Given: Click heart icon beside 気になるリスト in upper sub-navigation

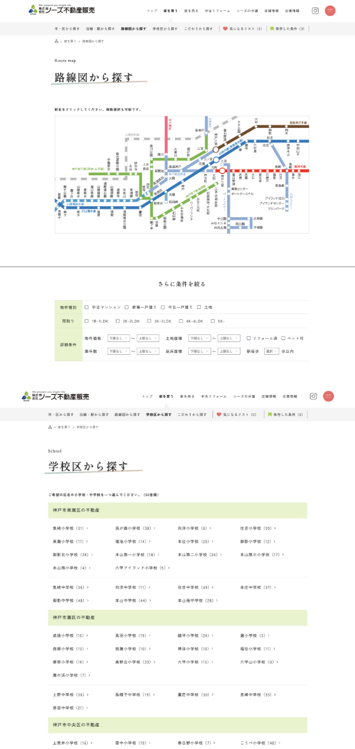Looking at the screenshot, I should pos(225,29).
